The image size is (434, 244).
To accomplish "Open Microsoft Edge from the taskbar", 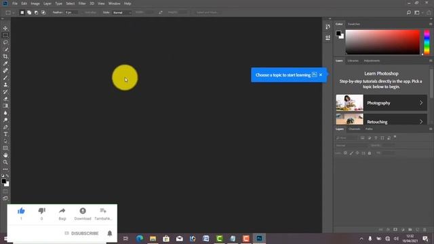I will 140,238.
